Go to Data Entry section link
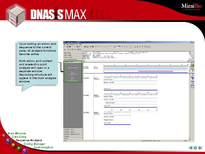 pos(19,137)
